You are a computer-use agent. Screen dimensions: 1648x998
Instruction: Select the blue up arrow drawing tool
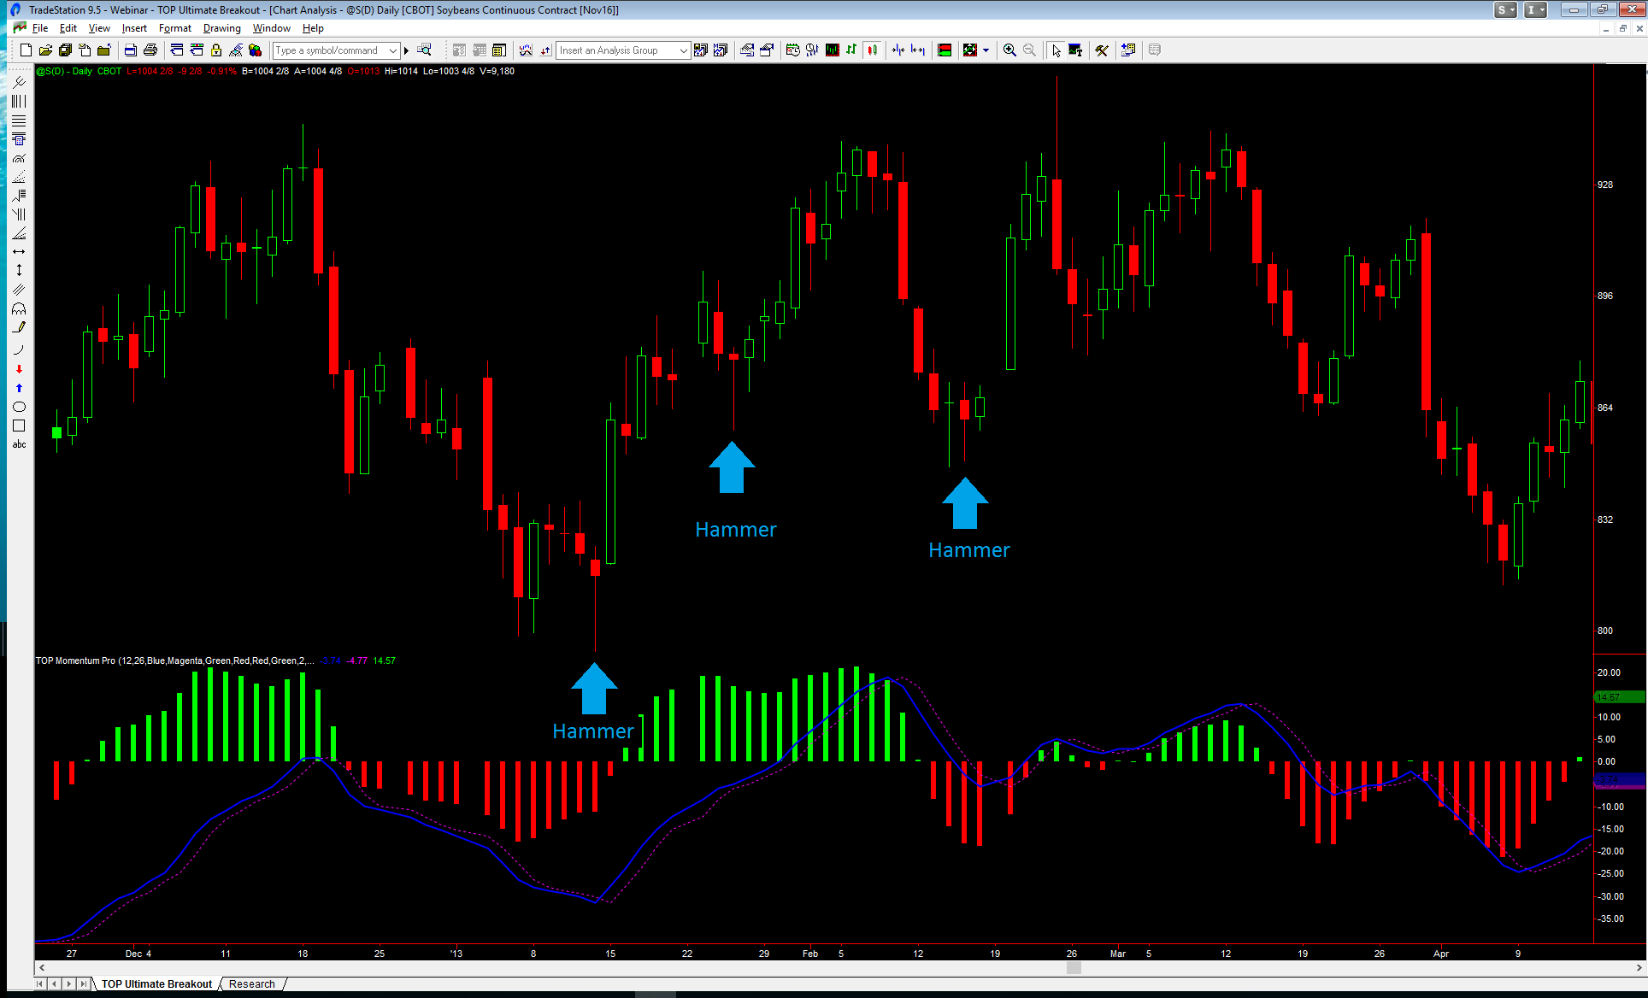(x=19, y=388)
